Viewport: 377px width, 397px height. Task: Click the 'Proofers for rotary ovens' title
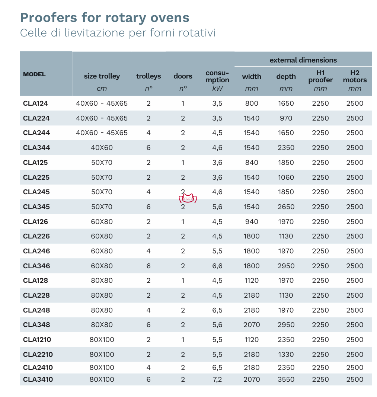[105, 17]
